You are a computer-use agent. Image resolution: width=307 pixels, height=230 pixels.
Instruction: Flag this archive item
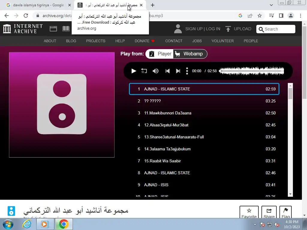point(285,212)
